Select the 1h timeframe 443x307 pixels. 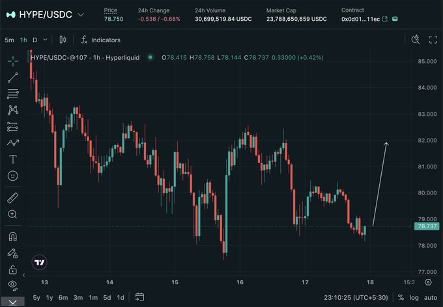[x=23, y=40]
